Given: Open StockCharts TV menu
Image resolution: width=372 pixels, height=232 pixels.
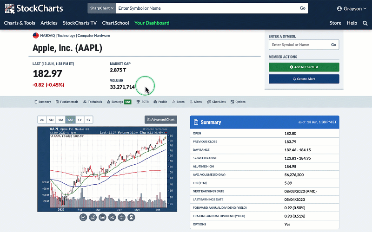Looking at the screenshot, I should pyautogui.click(x=80, y=23).
